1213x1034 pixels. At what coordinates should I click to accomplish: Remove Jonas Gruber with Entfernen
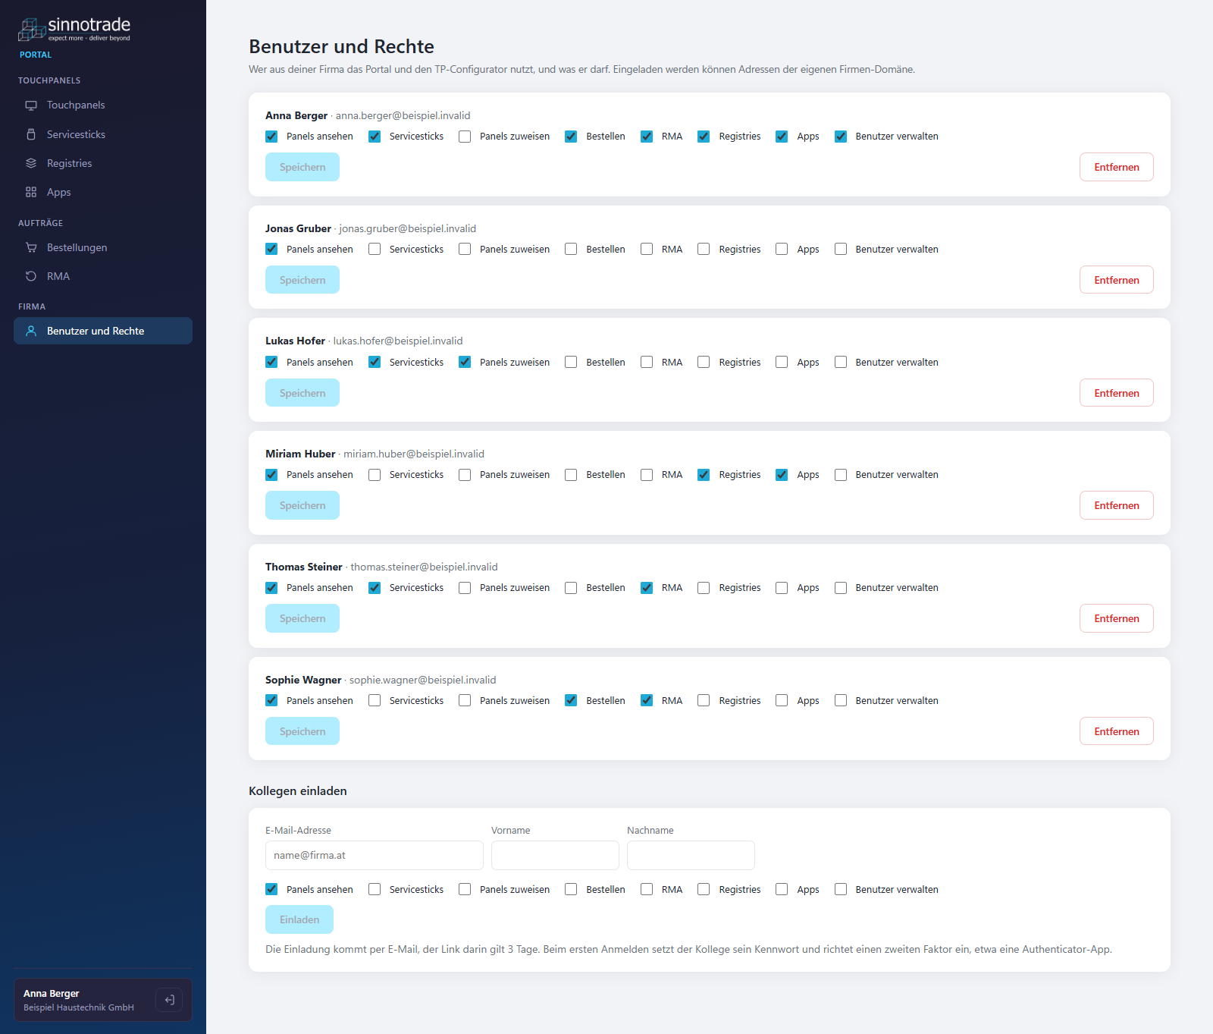pyautogui.click(x=1117, y=280)
